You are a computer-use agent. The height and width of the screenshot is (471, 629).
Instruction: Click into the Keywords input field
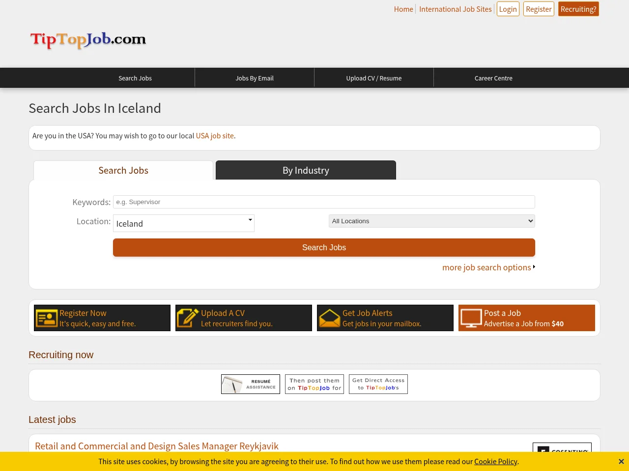324,202
